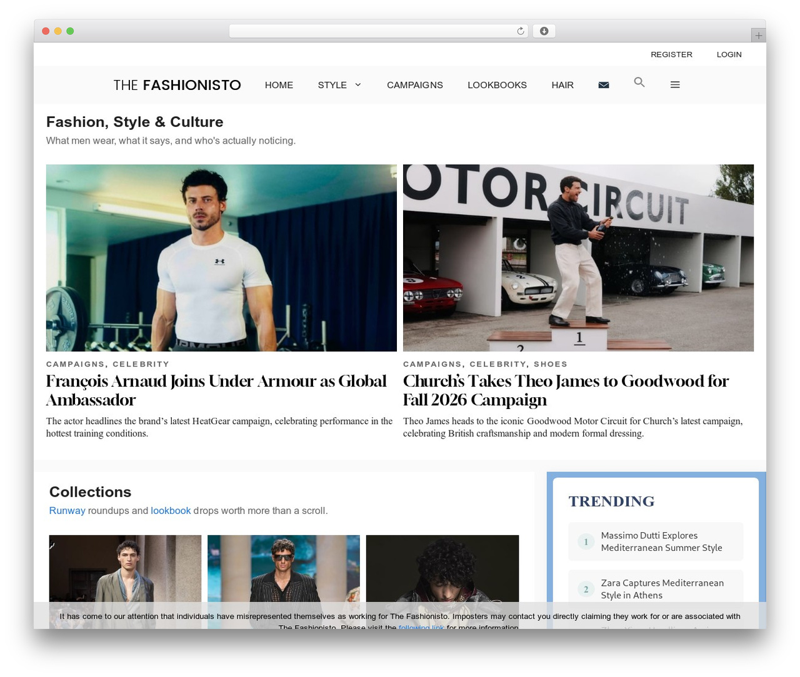Click the Goodwood Motor Circuit description text
The height and width of the screenshot is (677, 800).
click(x=573, y=427)
